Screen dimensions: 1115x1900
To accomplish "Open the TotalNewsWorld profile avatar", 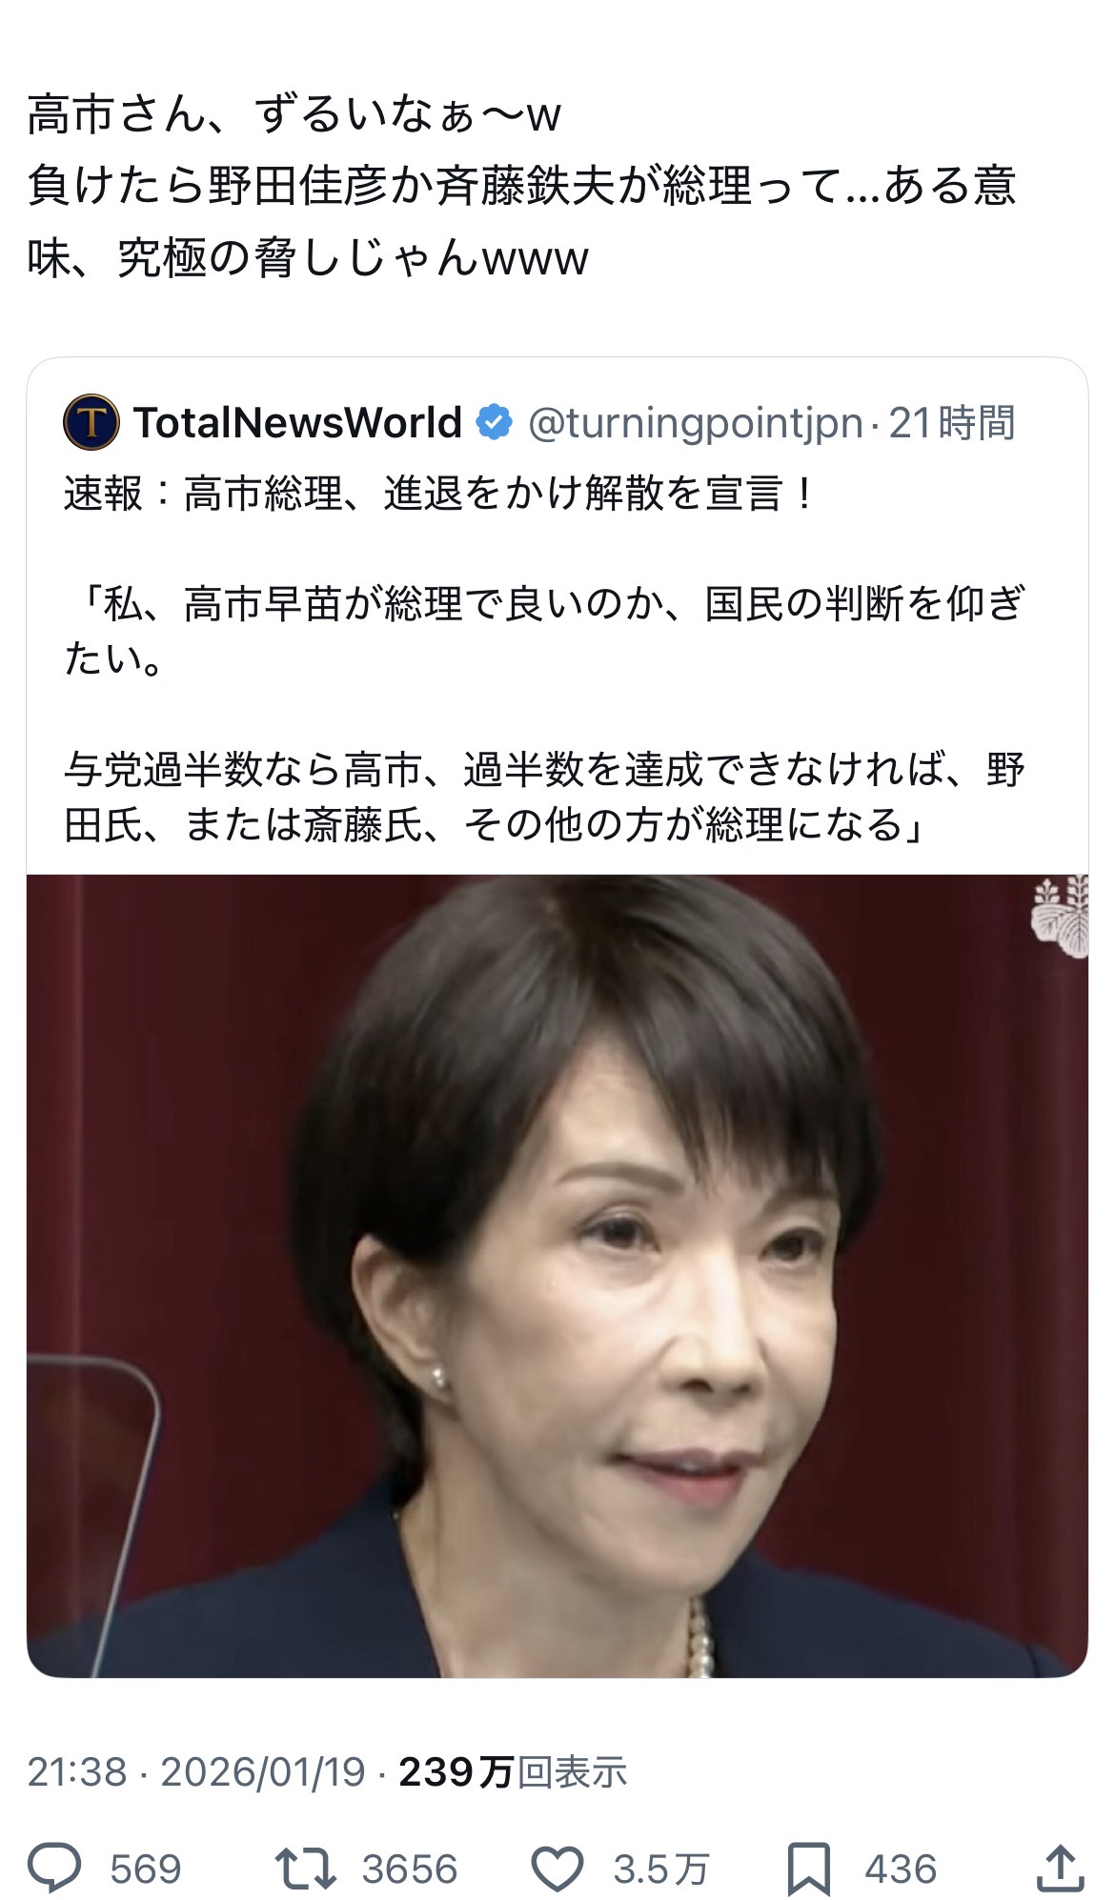I will click(91, 422).
